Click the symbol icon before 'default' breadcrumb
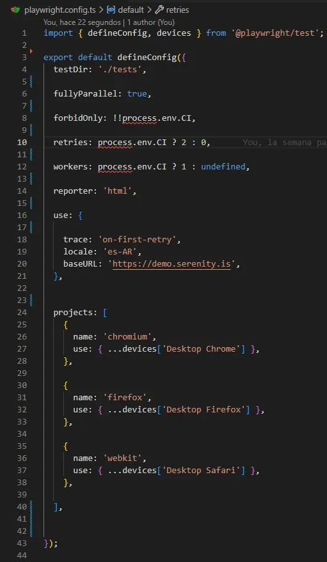The image size is (327, 562). 111,10
